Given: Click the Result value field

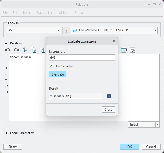Looking at the screenshot, I should click(76, 96).
